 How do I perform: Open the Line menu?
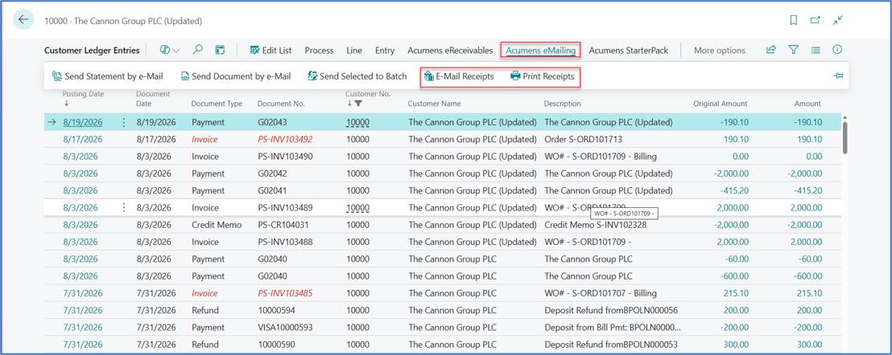pos(354,51)
